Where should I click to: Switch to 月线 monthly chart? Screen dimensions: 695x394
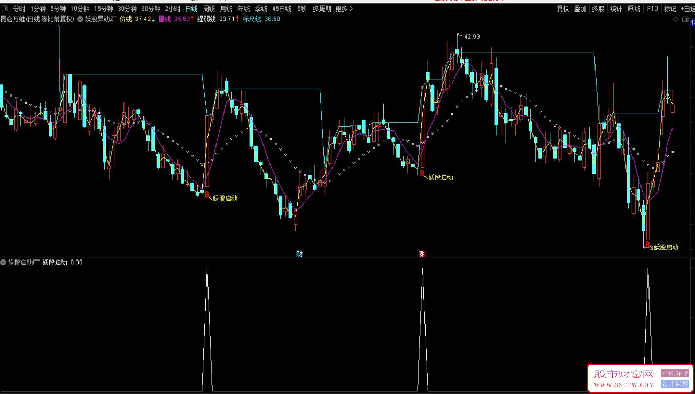click(x=226, y=9)
